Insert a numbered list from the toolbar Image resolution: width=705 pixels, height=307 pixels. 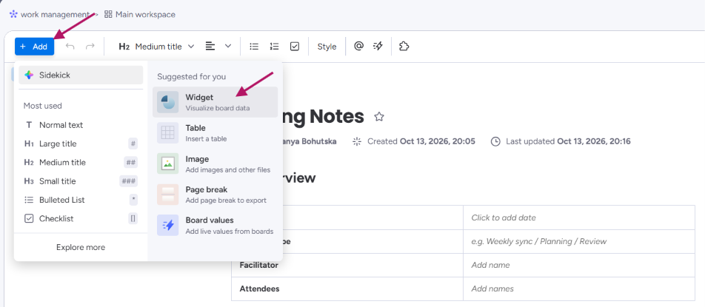274,46
